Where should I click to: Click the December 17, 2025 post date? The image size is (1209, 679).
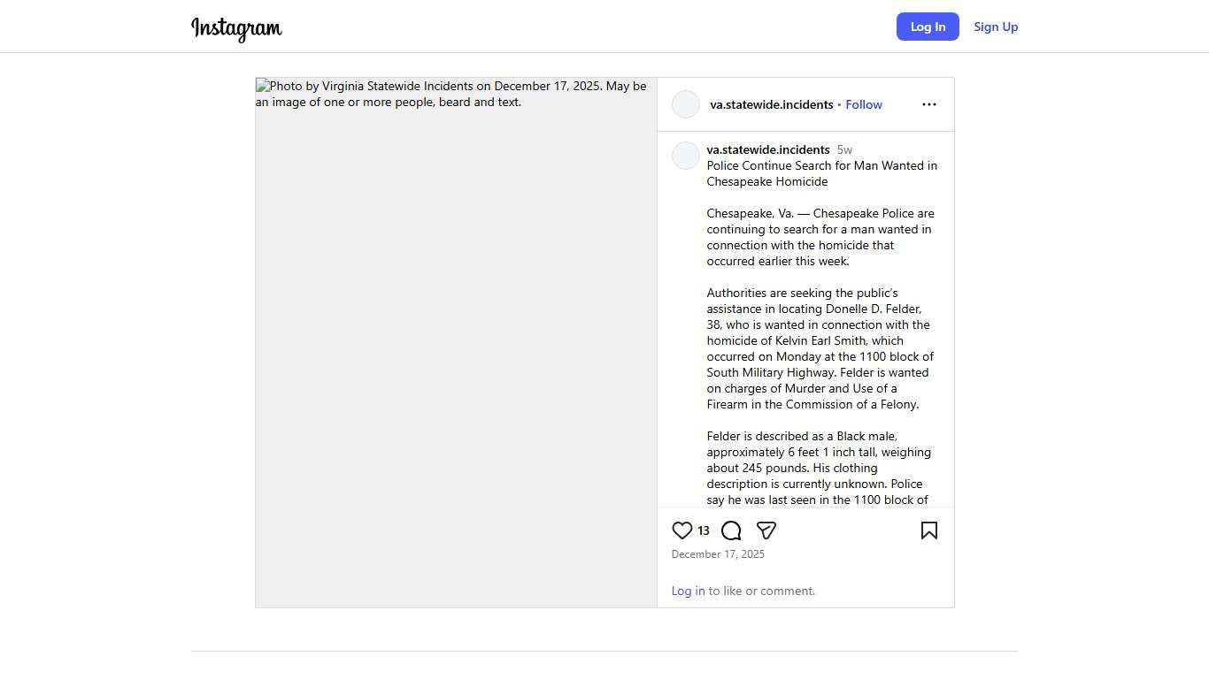tap(718, 554)
